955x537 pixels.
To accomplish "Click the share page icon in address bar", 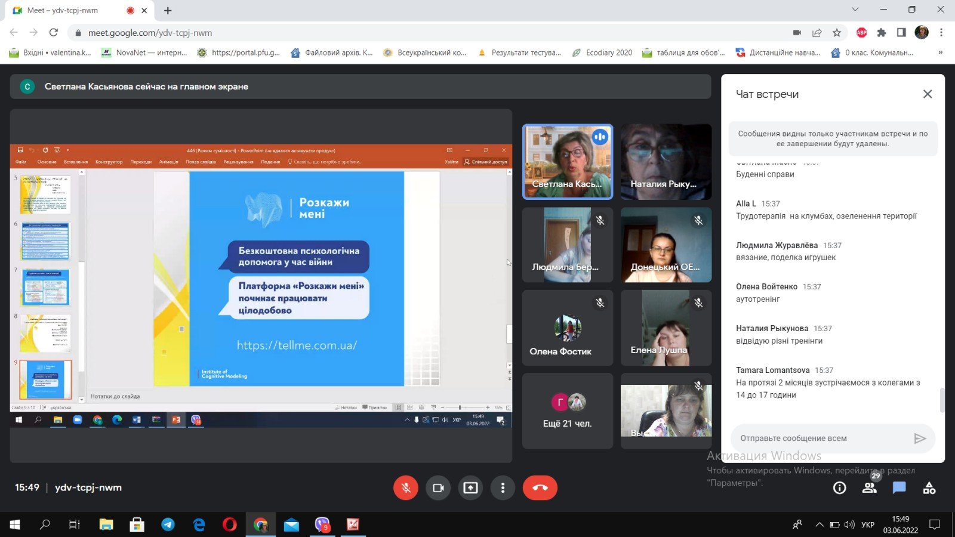I will coord(817,33).
